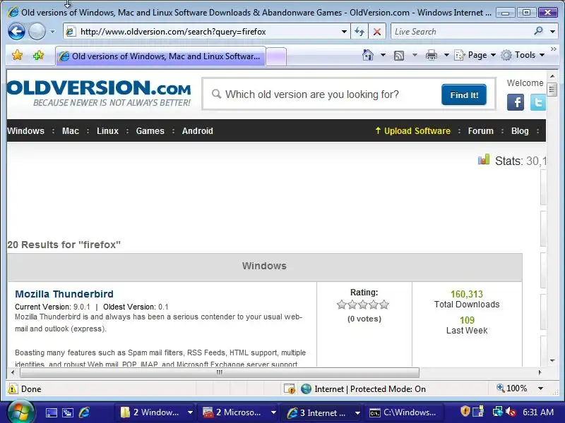Open the recent pages dropdown beside Forward

click(52, 32)
